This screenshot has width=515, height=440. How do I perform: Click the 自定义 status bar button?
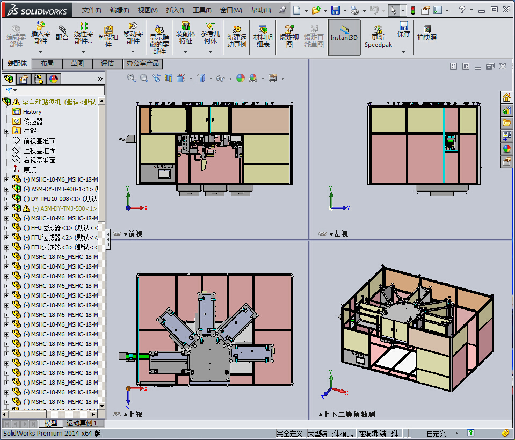tap(436, 434)
